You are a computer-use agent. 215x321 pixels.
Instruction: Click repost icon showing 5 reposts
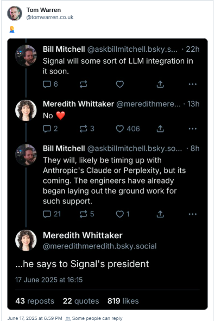tap(87, 214)
